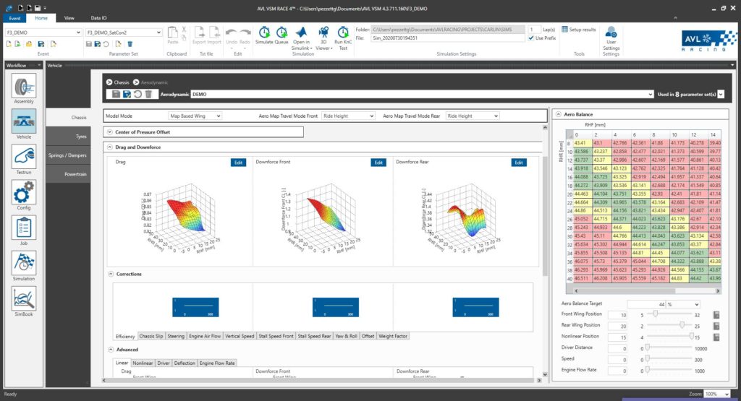Open the Job clipboard icon
The image size is (741, 401).
[24, 228]
